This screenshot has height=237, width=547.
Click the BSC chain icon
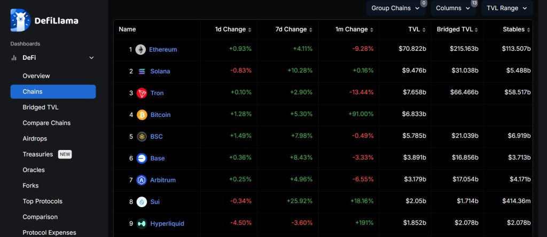point(142,137)
